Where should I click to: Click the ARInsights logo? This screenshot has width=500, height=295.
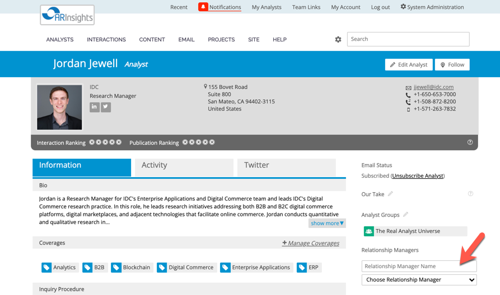click(x=67, y=15)
